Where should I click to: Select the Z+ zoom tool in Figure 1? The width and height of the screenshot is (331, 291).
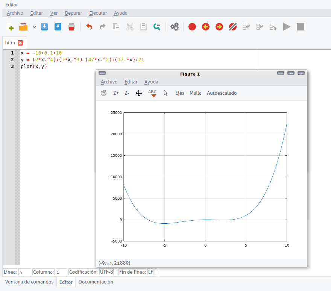(116, 93)
